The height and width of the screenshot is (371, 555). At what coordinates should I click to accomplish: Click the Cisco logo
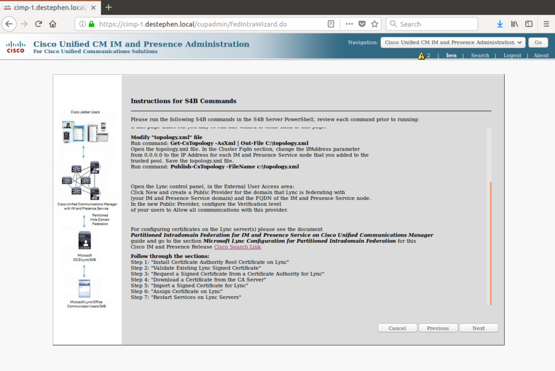(x=16, y=47)
